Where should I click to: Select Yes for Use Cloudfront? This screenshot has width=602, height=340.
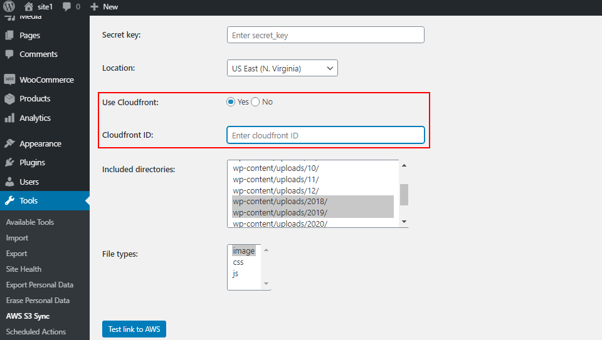point(231,102)
